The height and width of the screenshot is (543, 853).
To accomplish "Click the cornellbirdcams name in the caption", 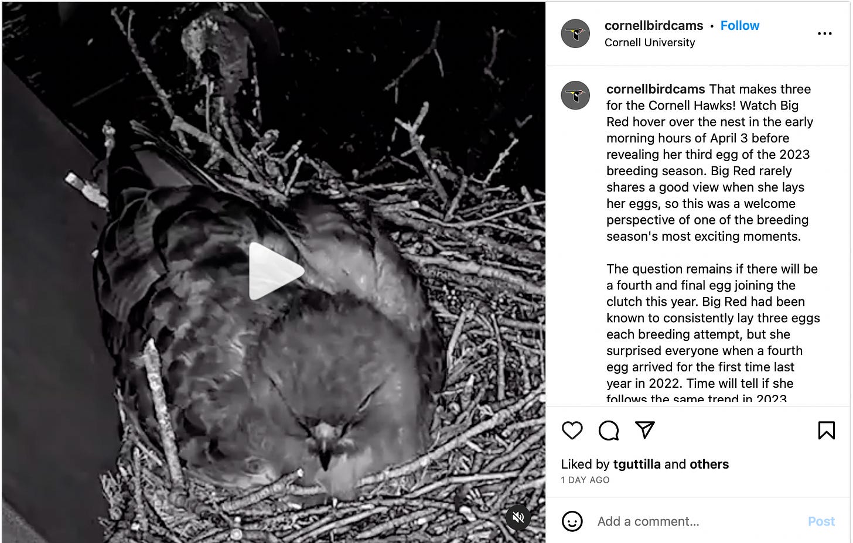I will point(656,89).
